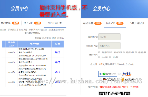Open VIP开通记录 tab in left panel
Viewport: 148px width, 97px height.
[x=55, y=23]
